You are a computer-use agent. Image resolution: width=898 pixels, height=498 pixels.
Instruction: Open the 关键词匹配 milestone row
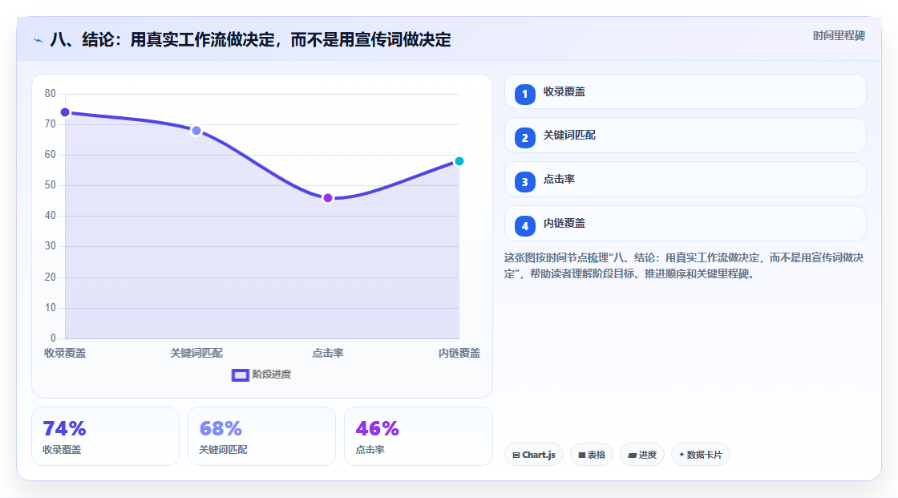pyautogui.click(x=685, y=136)
